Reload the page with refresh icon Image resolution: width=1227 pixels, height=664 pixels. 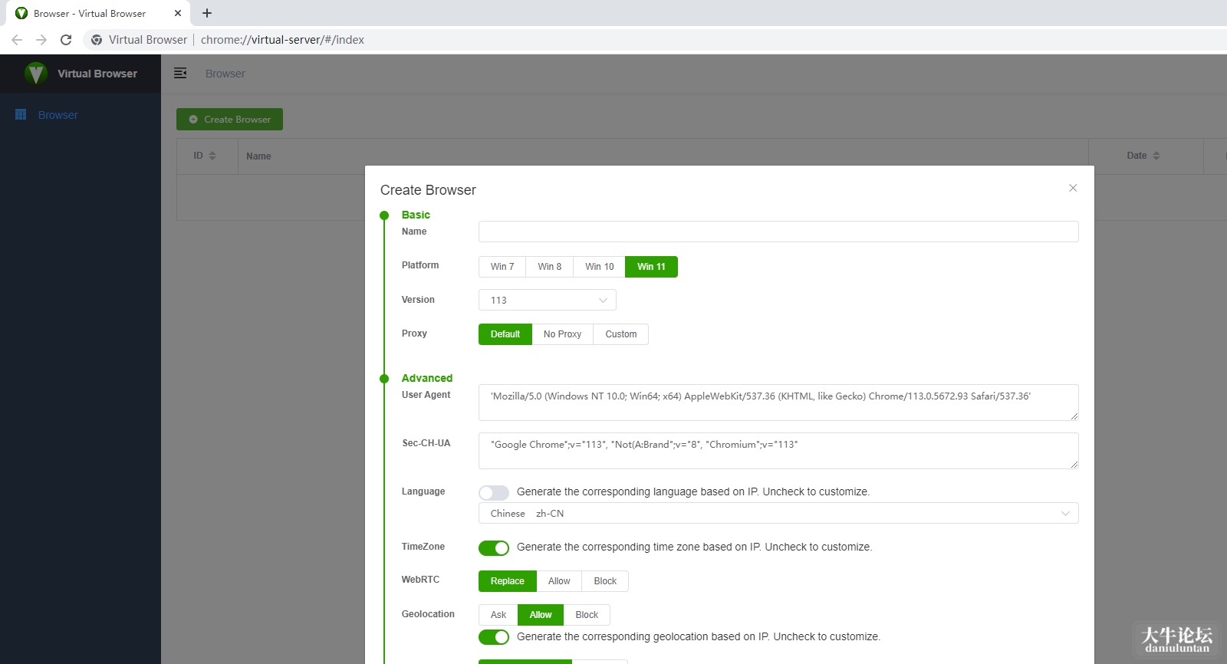66,40
